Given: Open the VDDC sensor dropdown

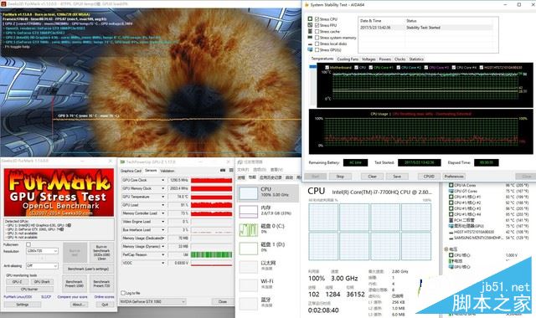Looking at the screenshot, I should (162, 263).
